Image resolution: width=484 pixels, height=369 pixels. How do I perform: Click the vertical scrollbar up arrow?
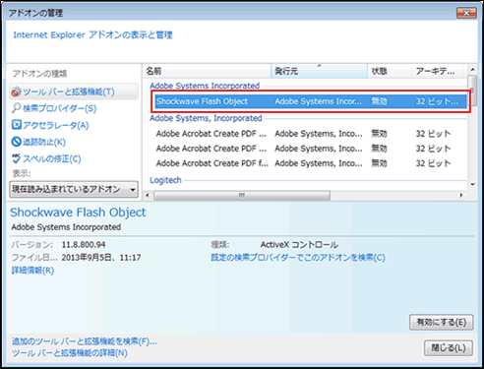point(472,70)
